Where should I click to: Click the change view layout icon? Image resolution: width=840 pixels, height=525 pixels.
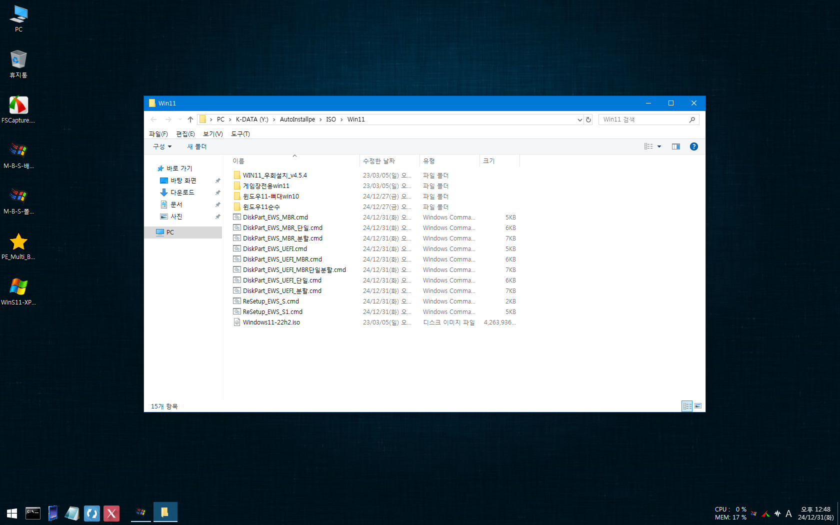[x=648, y=146]
